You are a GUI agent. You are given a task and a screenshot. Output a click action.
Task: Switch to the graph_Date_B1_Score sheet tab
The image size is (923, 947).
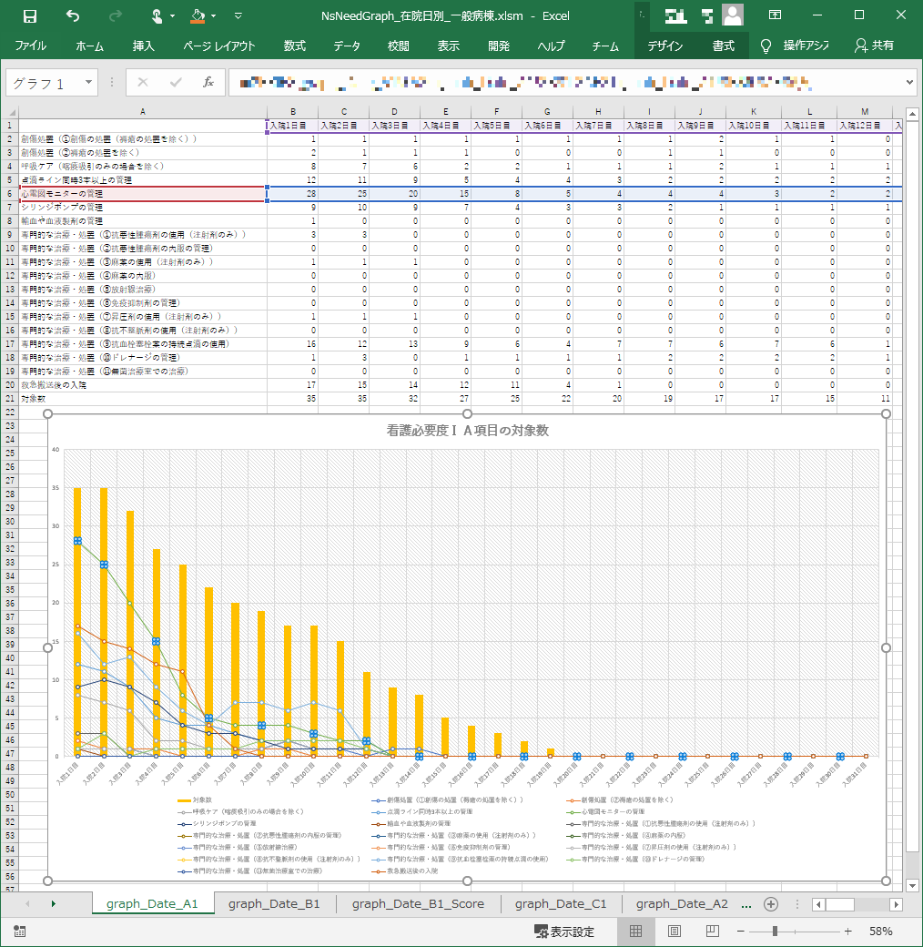tap(418, 903)
